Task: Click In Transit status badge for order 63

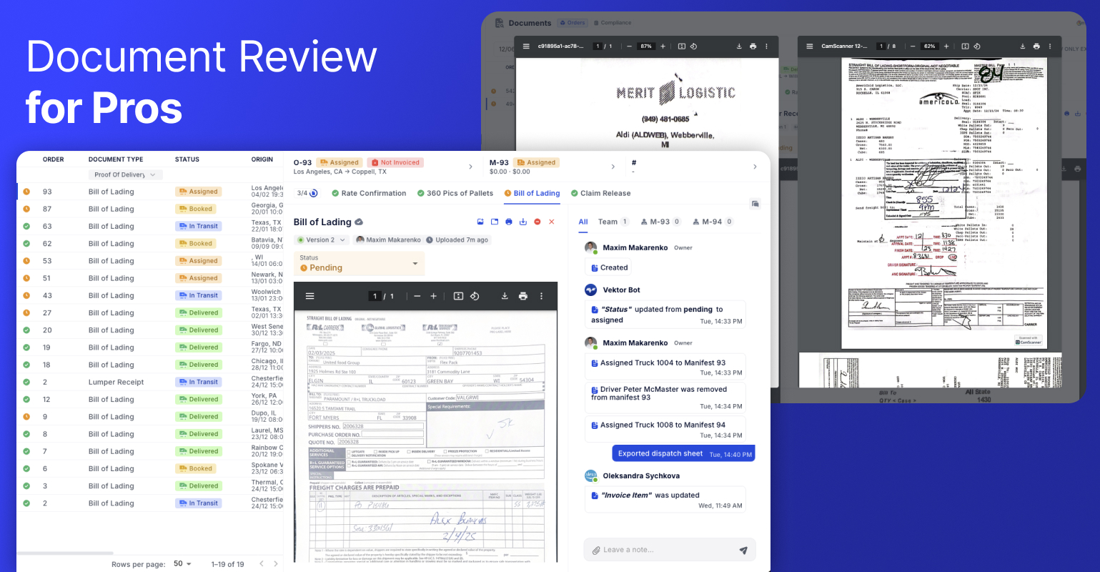Action: (199, 226)
